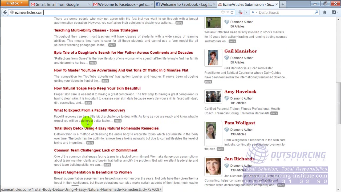Viewport: 341px width, 192px height.
Task: Click 'more' after Common Team Challenges summary
Action: coord(107,165)
